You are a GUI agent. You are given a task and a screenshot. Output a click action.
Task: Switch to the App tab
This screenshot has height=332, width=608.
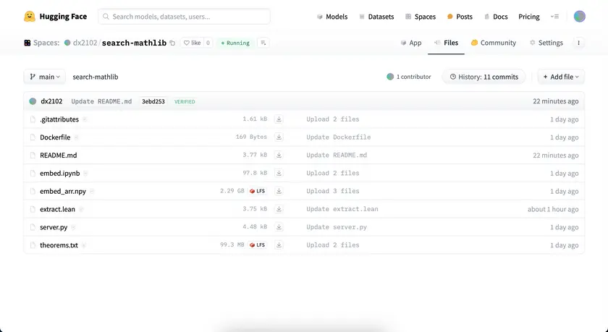pyautogui.click(x=411, y=43)
